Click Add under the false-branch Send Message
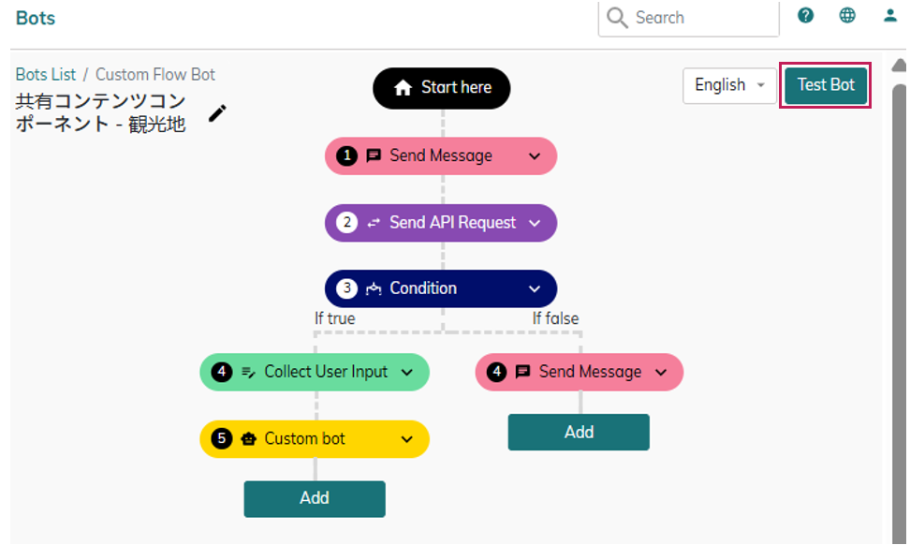The width and height of the screenshot is (910, 560). [x=579, y=432]
